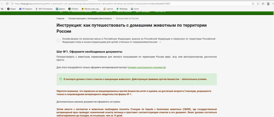Click the Обратите внимание warning paragraph
The image size is (274, 117).
[134, 93]
